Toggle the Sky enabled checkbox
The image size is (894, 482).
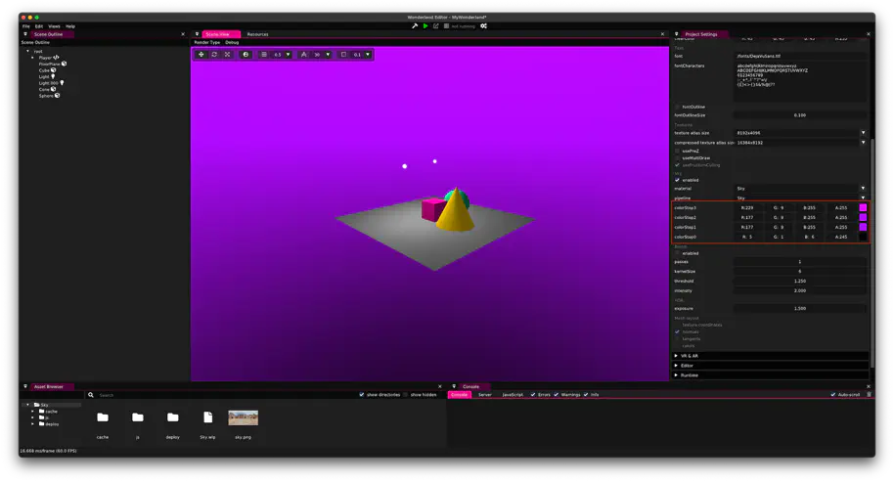coord(677,180)
